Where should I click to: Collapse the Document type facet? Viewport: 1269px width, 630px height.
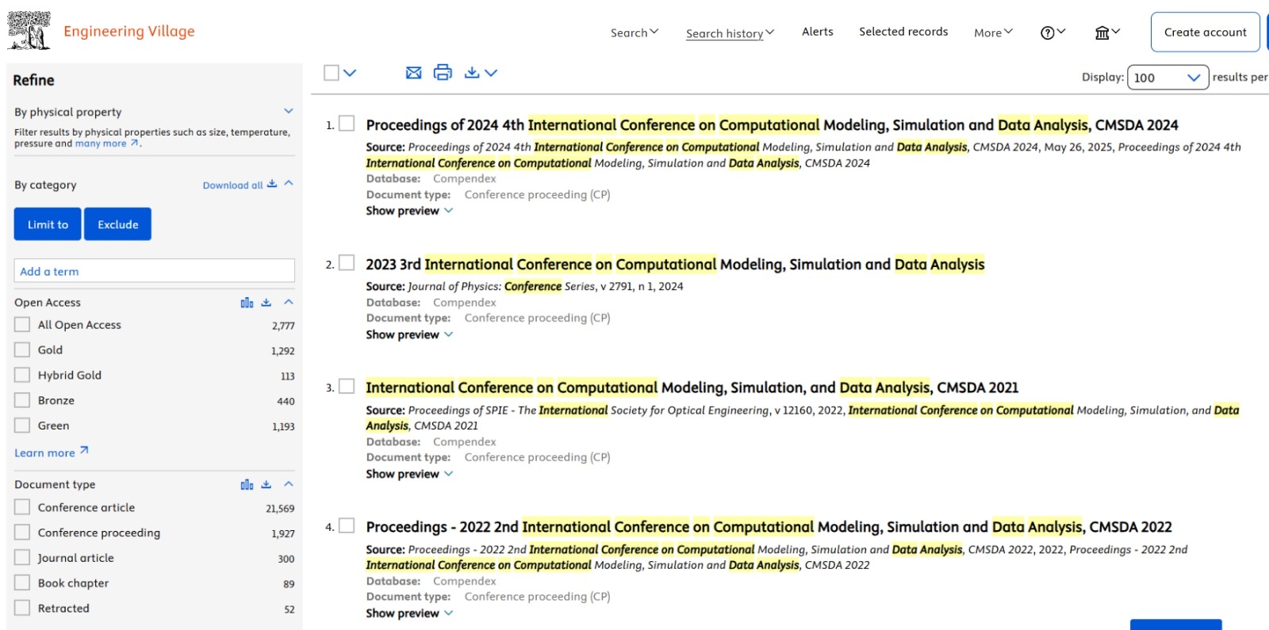pyautogui.click(x=289, y=483)
